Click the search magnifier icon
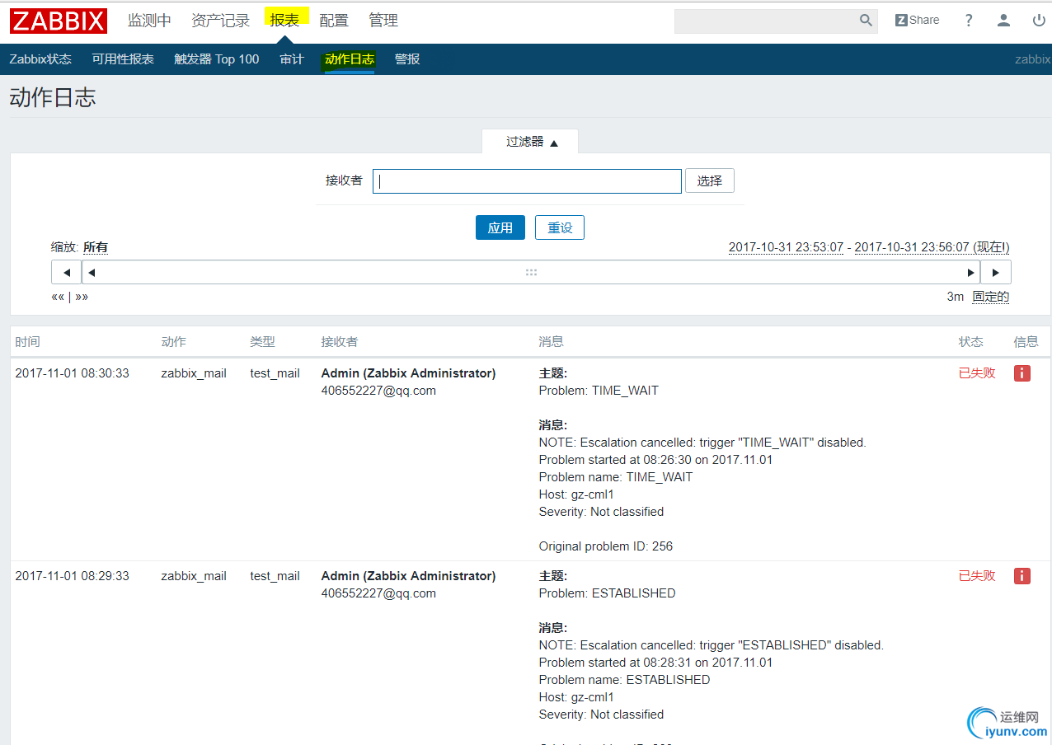1052x745 pixels. pyautogui.click(x=866, y=21)
